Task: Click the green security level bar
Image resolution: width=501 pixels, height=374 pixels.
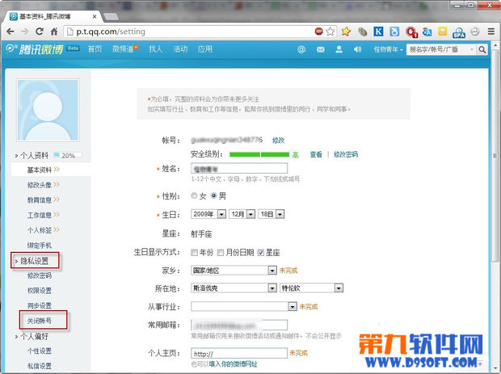Action: click(x=259, y=154)
